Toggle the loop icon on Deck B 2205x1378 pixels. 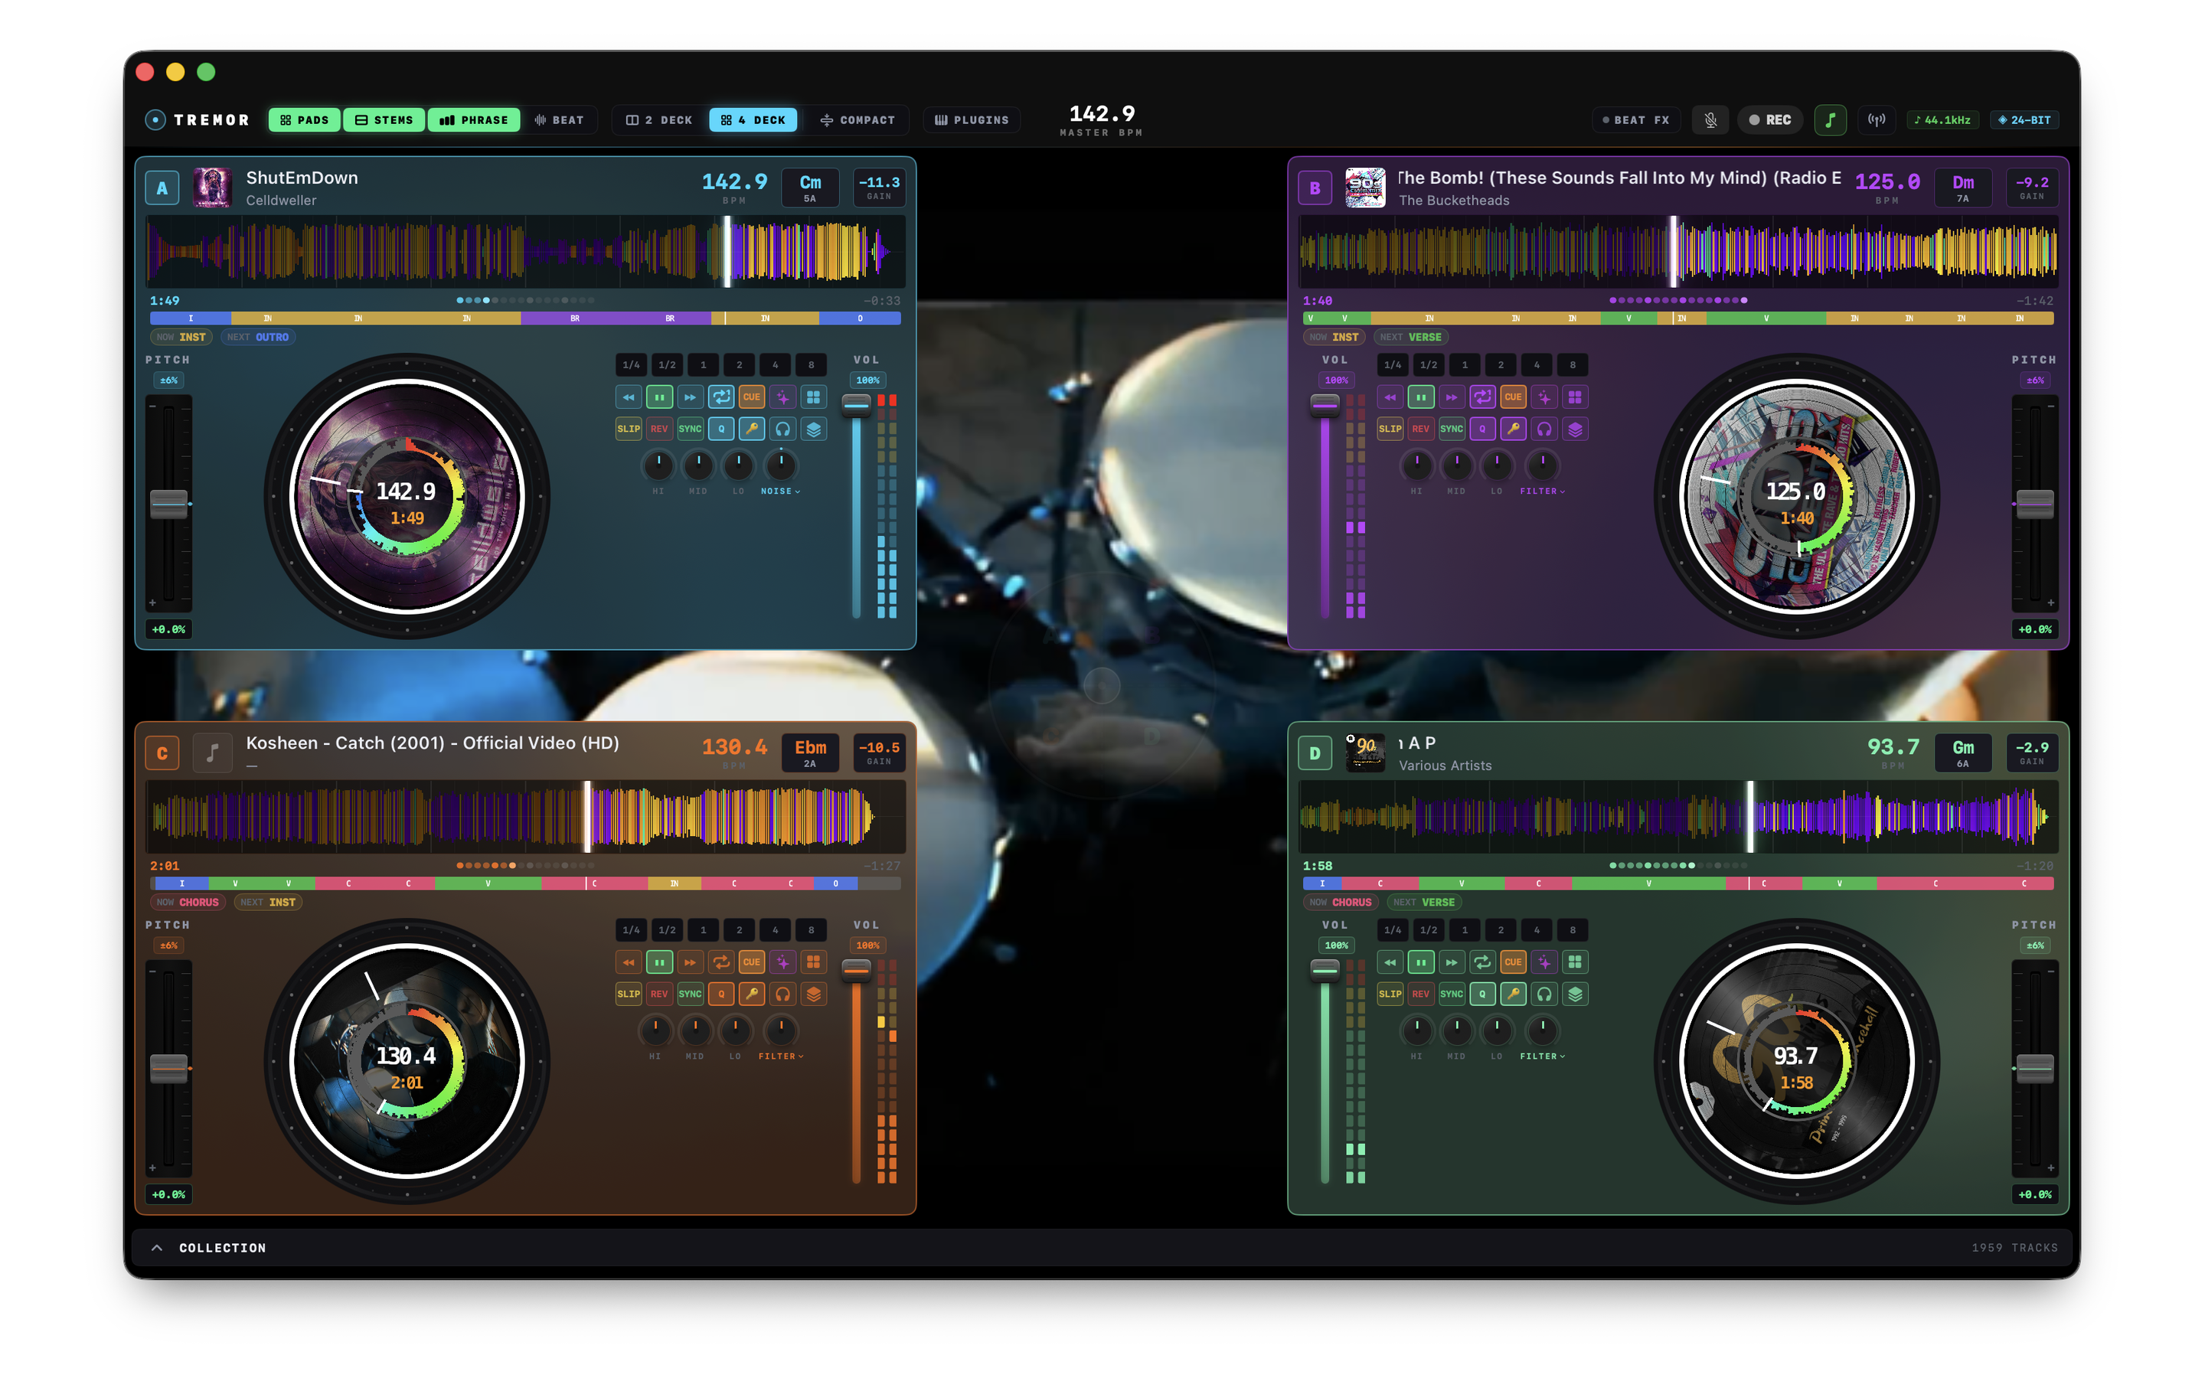click(1482, 397)
